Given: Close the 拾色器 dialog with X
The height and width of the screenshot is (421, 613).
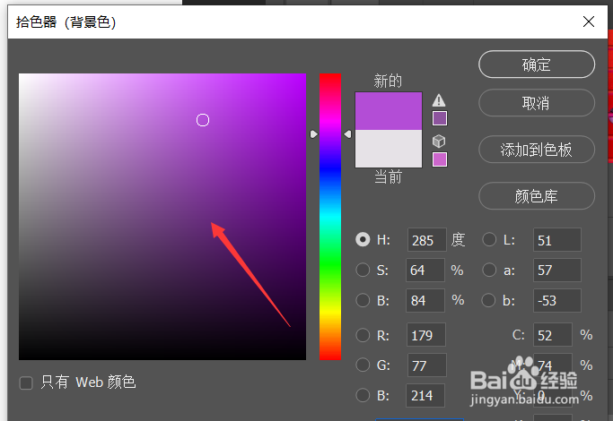Looking at the screenshot, I should click(589, 21).
